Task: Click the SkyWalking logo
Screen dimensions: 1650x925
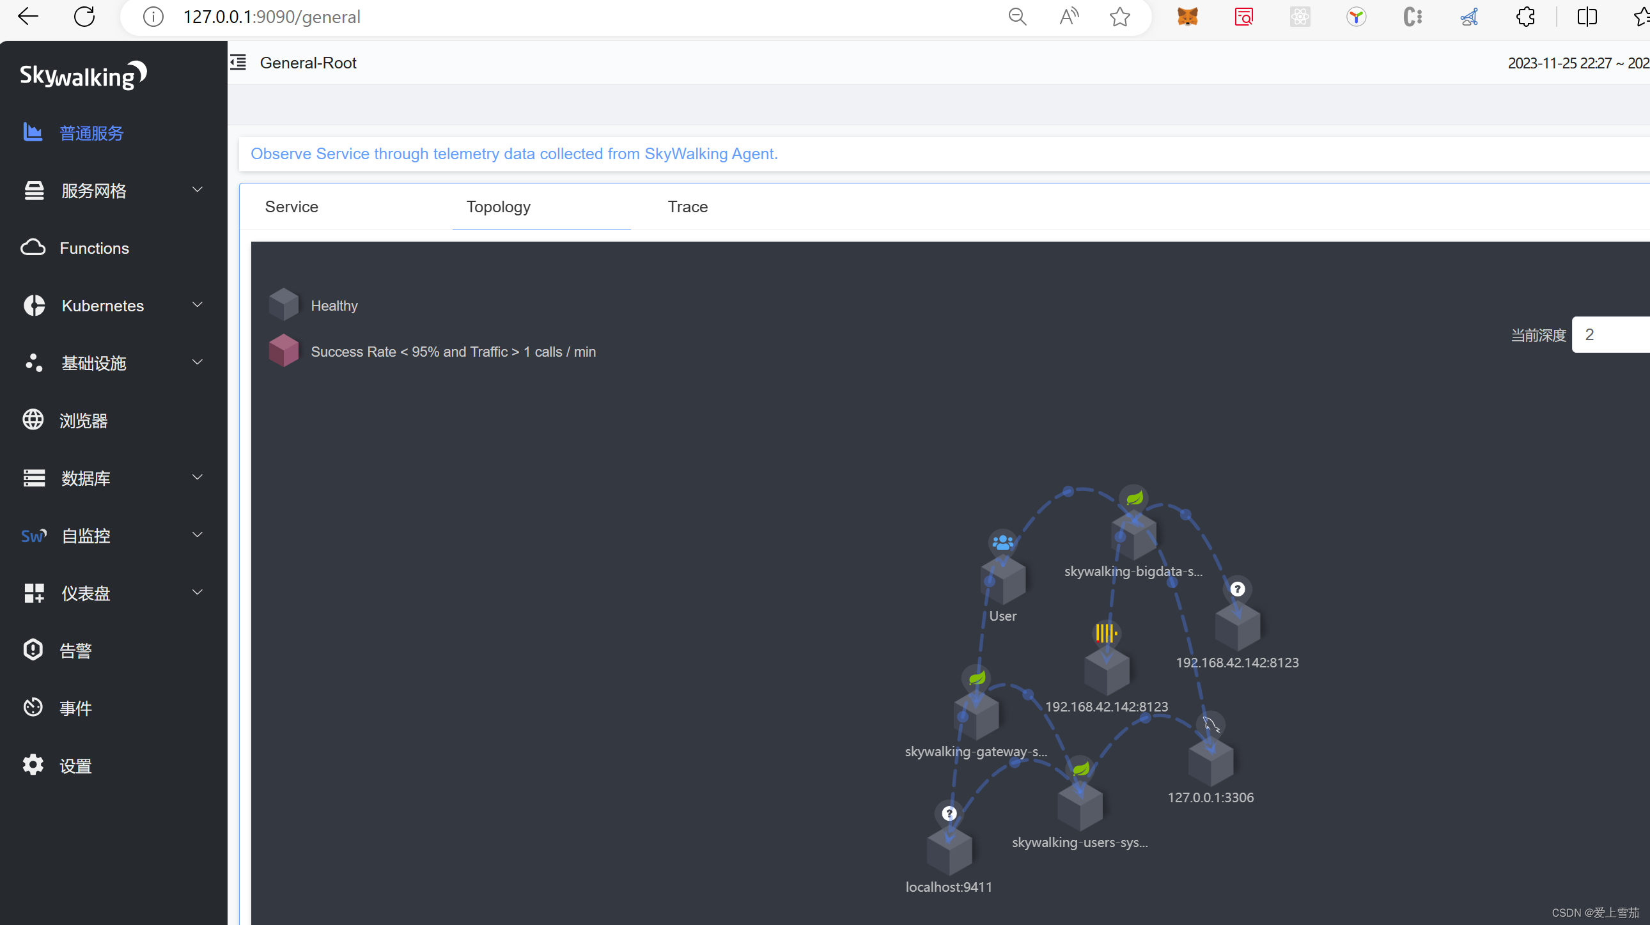Action: (82, 74)
